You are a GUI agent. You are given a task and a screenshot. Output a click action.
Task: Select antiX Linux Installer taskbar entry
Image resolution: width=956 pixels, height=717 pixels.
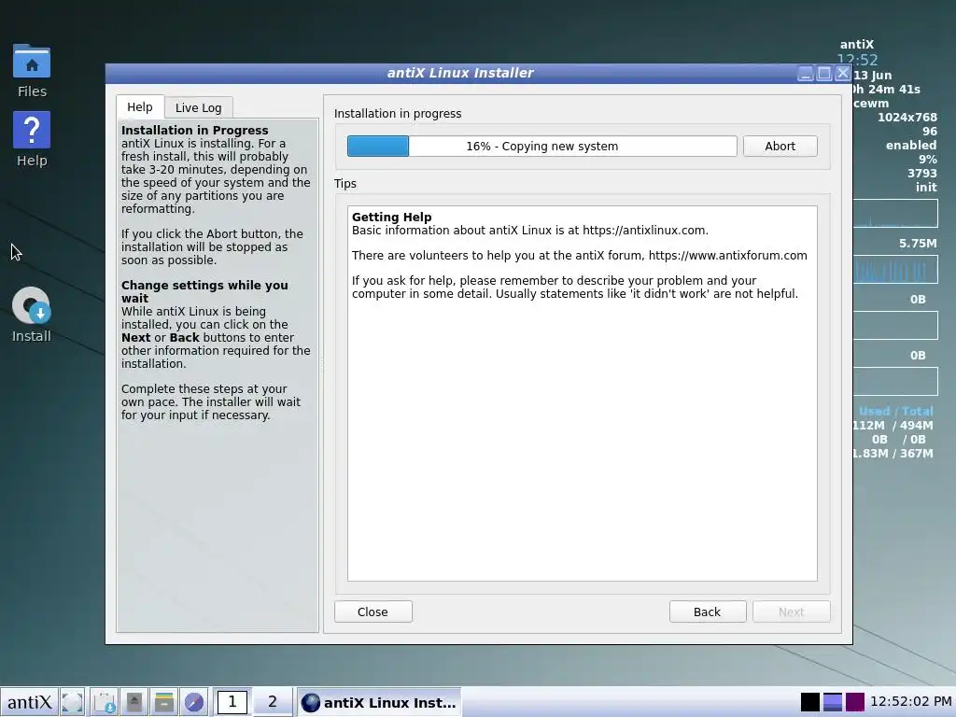pyautogui.click(x=379, y=702)
